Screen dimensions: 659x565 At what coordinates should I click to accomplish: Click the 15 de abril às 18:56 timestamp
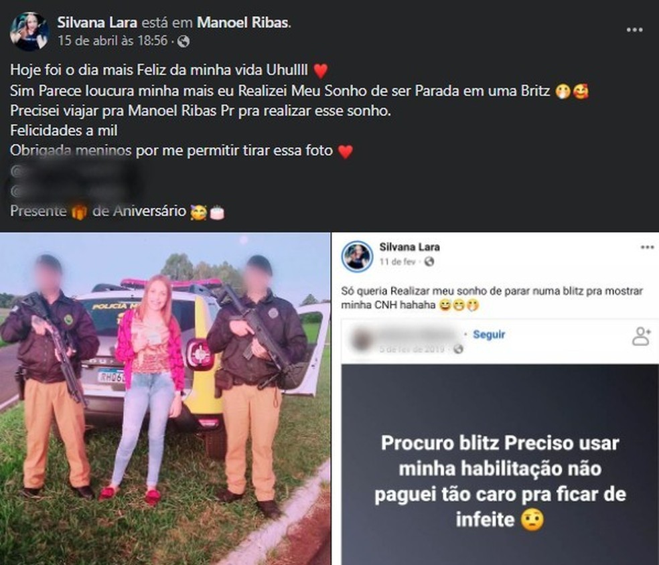point(113,41)
